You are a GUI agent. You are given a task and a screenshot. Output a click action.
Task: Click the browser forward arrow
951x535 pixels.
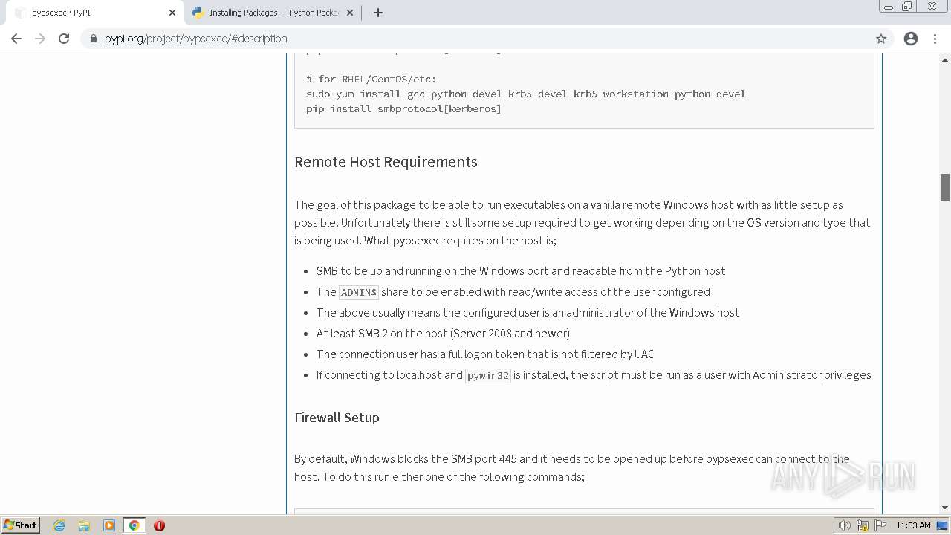point(40,39)
